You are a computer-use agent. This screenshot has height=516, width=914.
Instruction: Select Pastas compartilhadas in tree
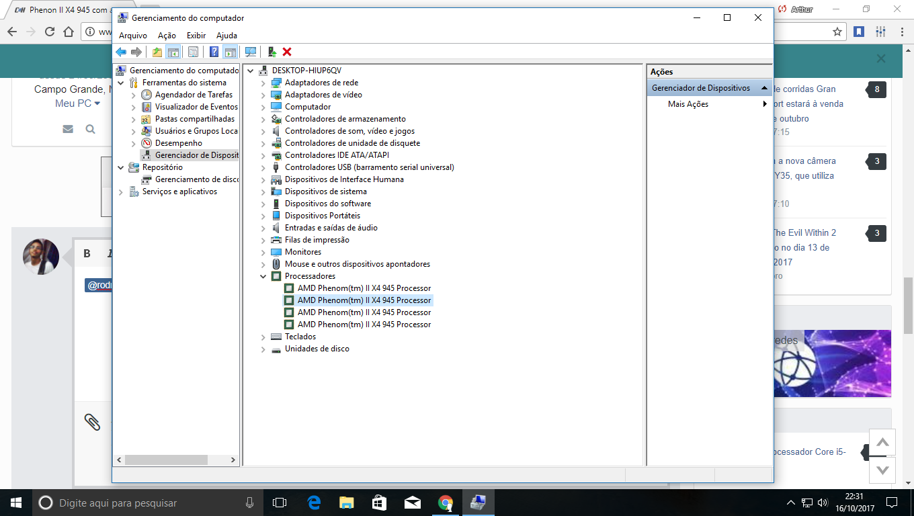pyautogui.click(x=195, y=119)
